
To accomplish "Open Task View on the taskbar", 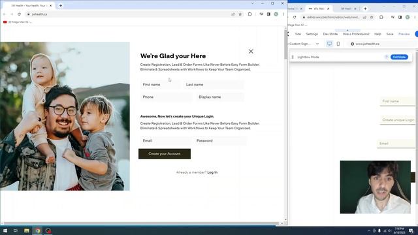I will coord(16,230).
